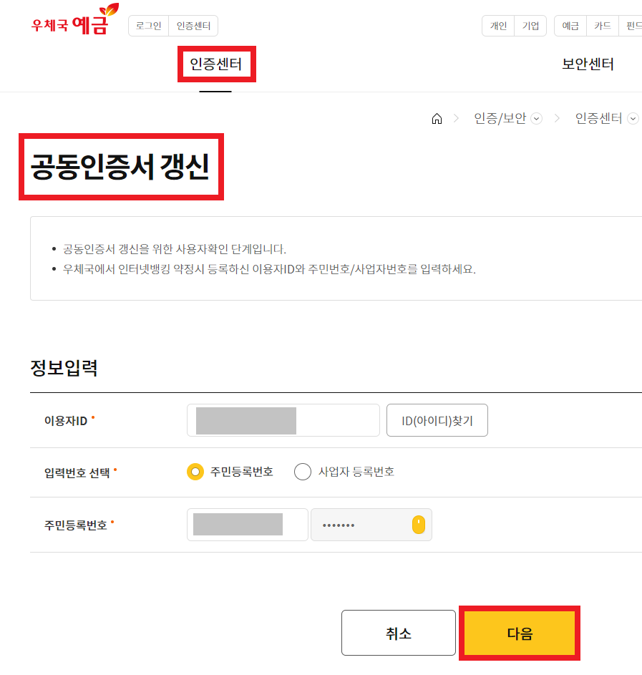This screenshot has width=642, height=675.
Task: Open the 인증센터 main menu tab
Action: 216,64
